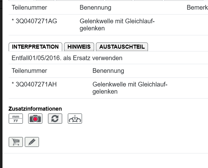Click the topmost Benennung column header
Viewport: 208px width, 168px height.
[95, 7]
